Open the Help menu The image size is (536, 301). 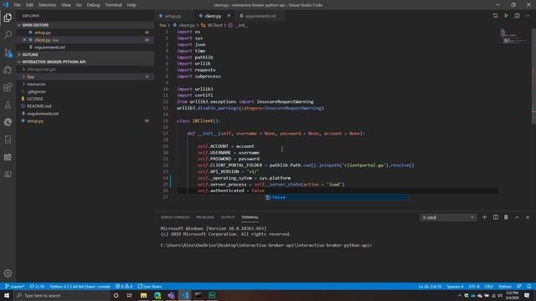coord(131,5)
